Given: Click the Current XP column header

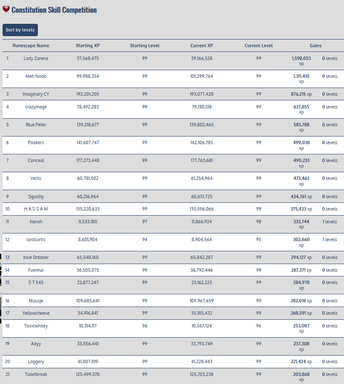Looking at the screenshot, I should pyautogui.click(x=202, y=46).
